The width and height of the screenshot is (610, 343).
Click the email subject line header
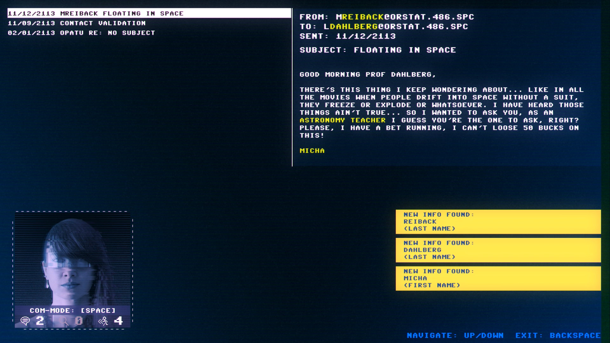point(377,50)
